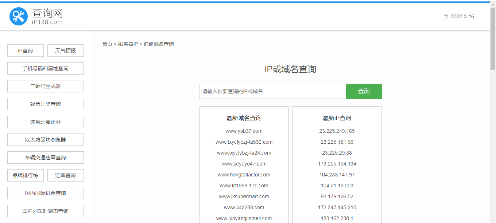Open the 汇率查询 exchange rate tool

(x=65, y=175)
